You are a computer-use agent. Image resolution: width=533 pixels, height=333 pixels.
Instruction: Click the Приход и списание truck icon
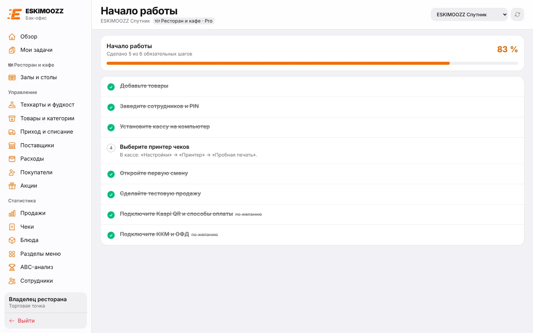(12, 132)
